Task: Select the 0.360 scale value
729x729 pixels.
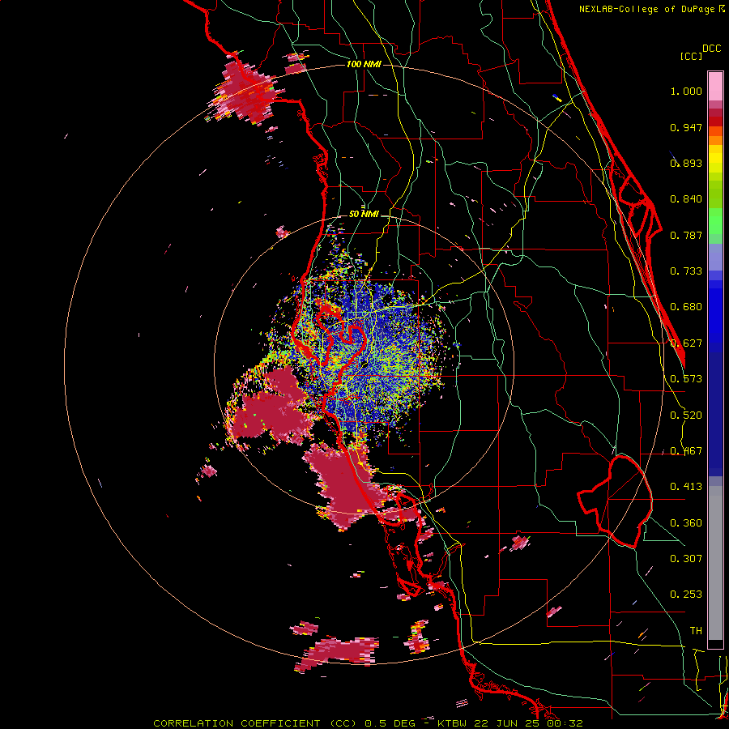Action: tap(686, 523)
